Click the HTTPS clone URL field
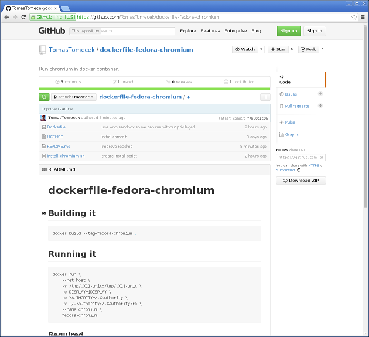Viewport: 369px width, 337px height. (300, 157)
